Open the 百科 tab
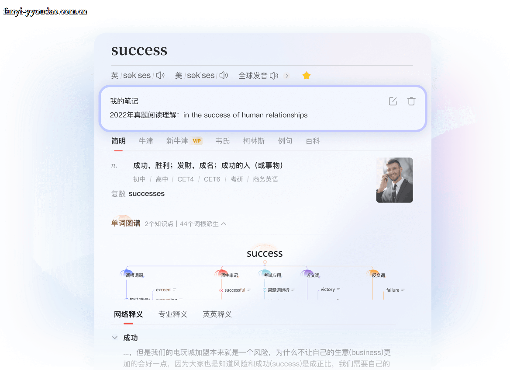The width and height of the screenshot is (510, 370). [313, 141]
